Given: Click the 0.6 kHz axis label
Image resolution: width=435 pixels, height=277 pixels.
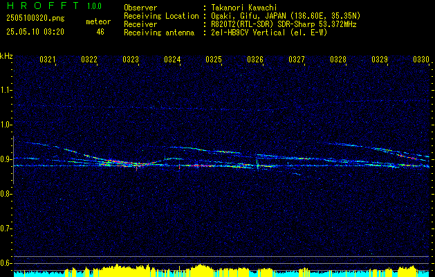Looking at the screenshot, I should tap(6, 263).
